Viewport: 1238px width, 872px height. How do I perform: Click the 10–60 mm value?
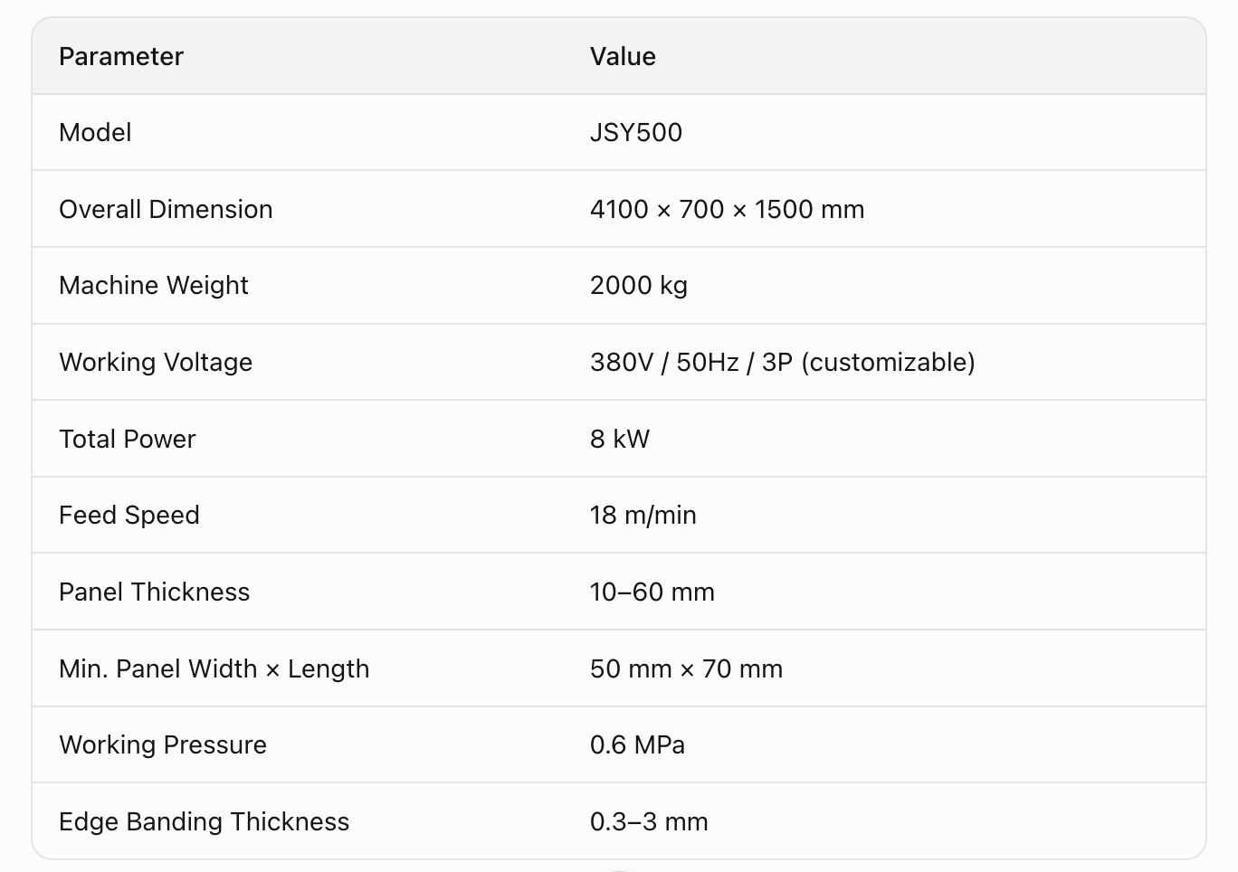tap(652, 592)
